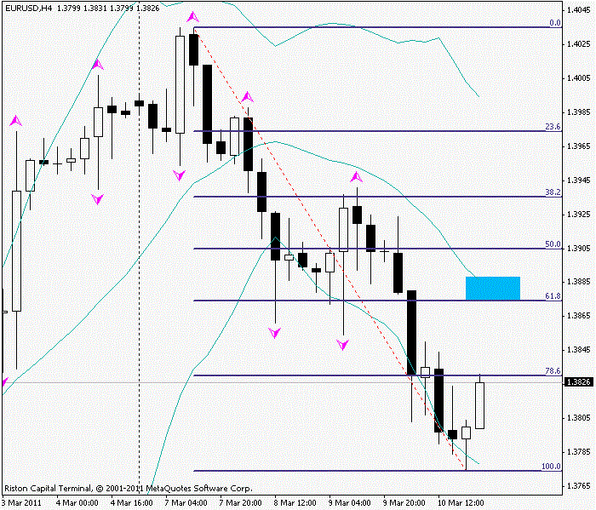The width and height of the screenshot is (596, 510).
Task: Click the 1.3885 price axis label
Action: (x=578, y=282)
